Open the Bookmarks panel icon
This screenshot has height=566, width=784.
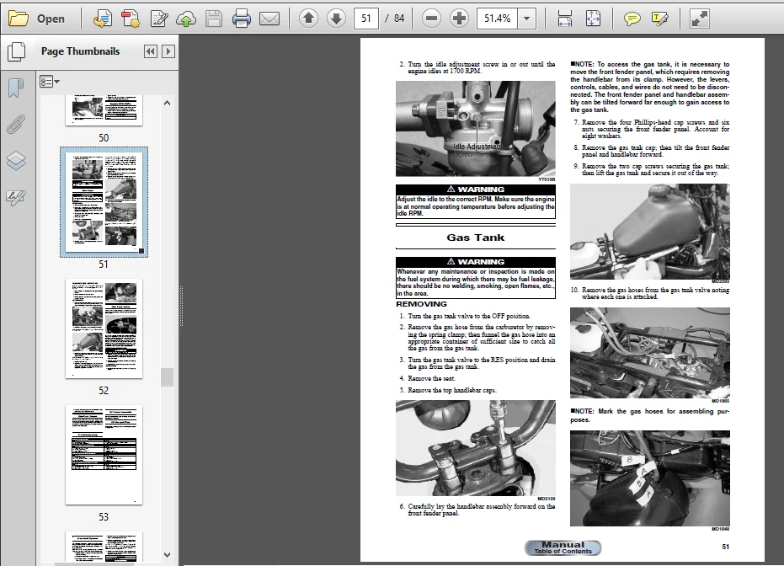(x=16, y=88)
